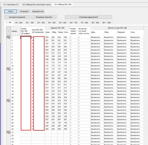The width and height of the screenshot is (148, 145).
Task: Select Ночь destination 603 in row 4
Action: (x=67, y=47)
